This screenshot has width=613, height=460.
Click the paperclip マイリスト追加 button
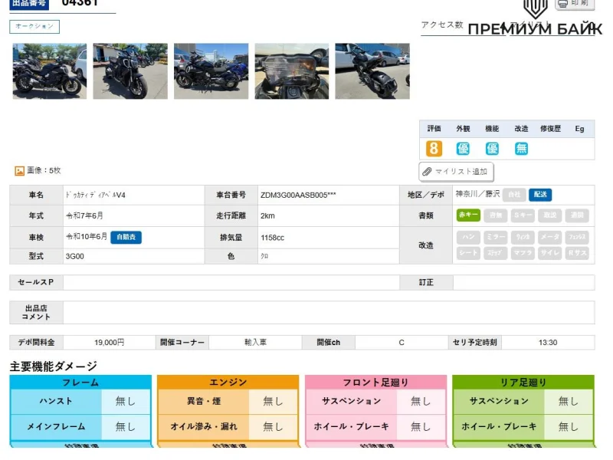(457, 172)
